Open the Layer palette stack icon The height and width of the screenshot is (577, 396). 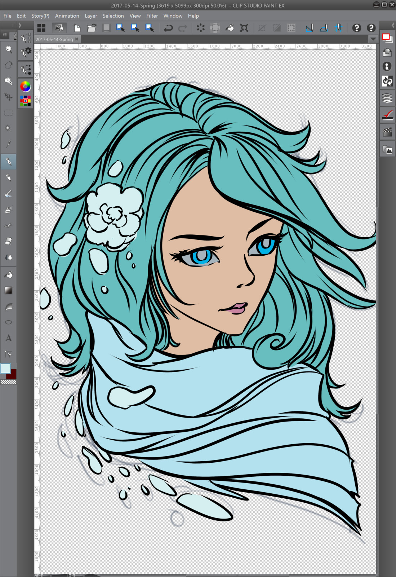[387, 98]
